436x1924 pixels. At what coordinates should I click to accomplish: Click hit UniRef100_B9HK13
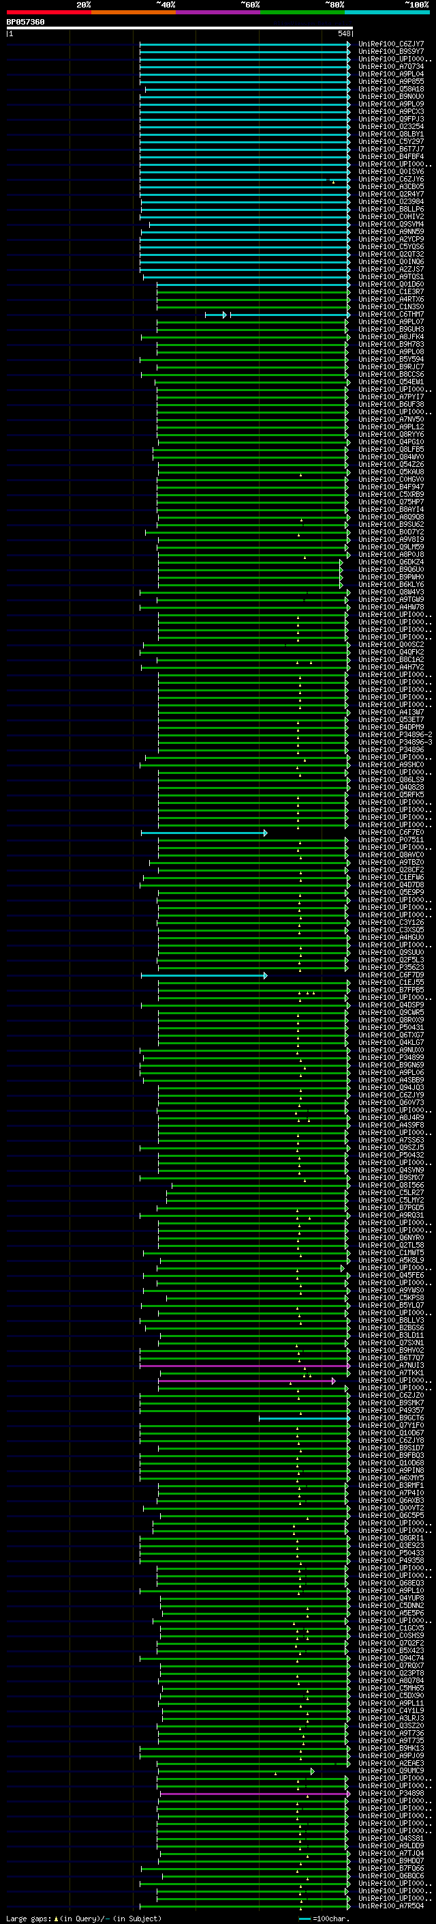(x=390, y=1748)
